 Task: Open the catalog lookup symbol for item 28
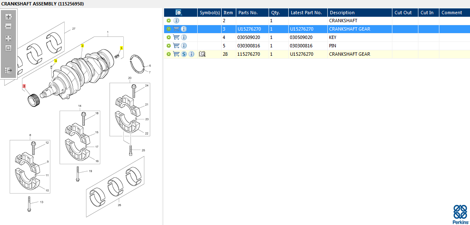(202, 54)
